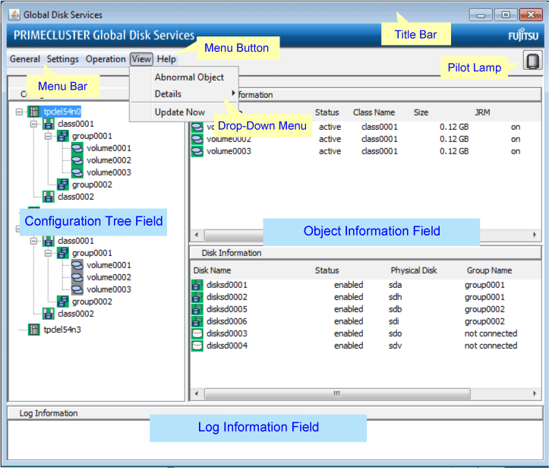Select class0002 under the green group0002

pyautogui.click(x=76, y=197)
